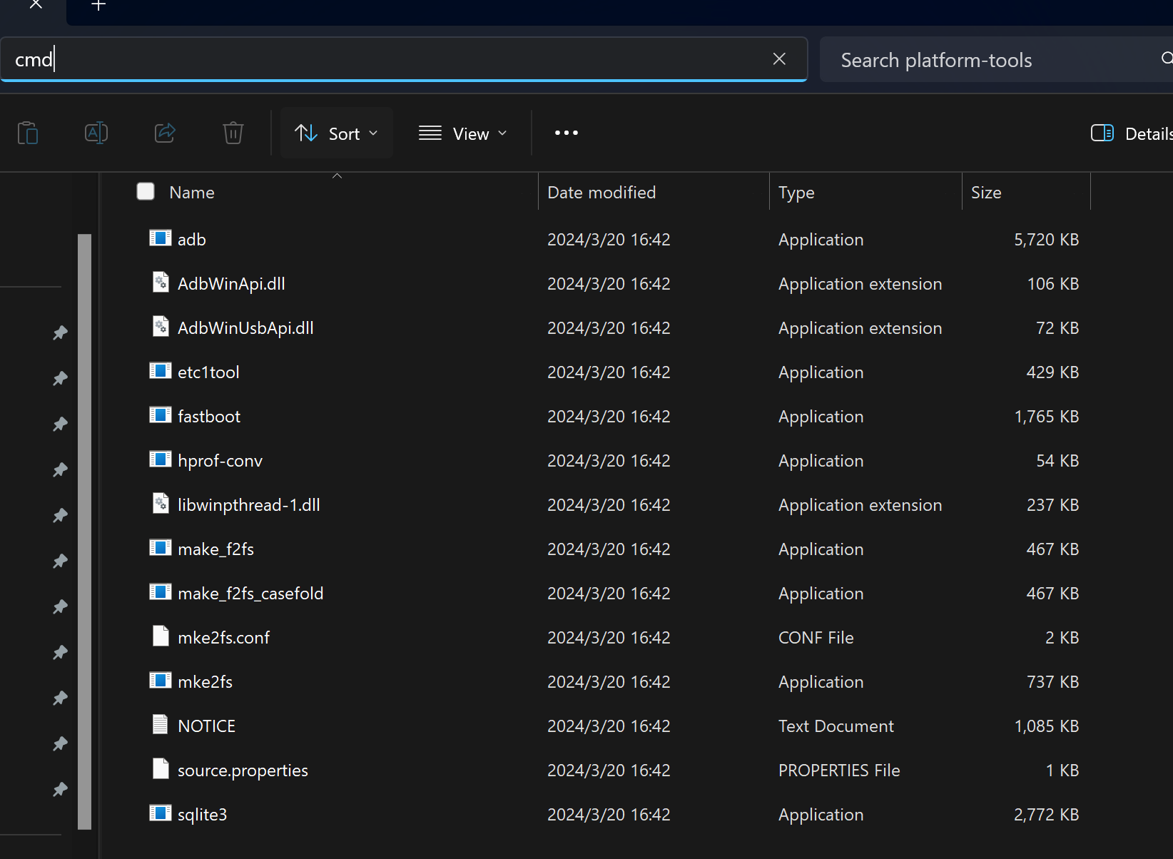The width and height of the screenshot is (1173, 859).
Task: Select the adb file name
Action: pyautogui.click(x=192, y=240)
